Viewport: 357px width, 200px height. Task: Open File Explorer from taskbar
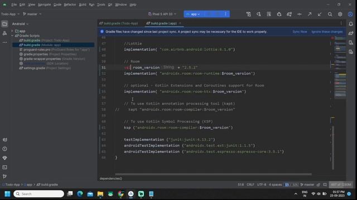point(100,194)
